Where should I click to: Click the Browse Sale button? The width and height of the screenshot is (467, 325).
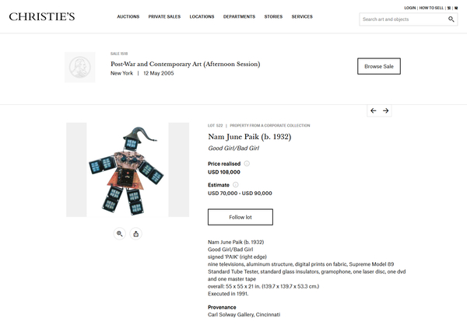[x=379, y=66]
